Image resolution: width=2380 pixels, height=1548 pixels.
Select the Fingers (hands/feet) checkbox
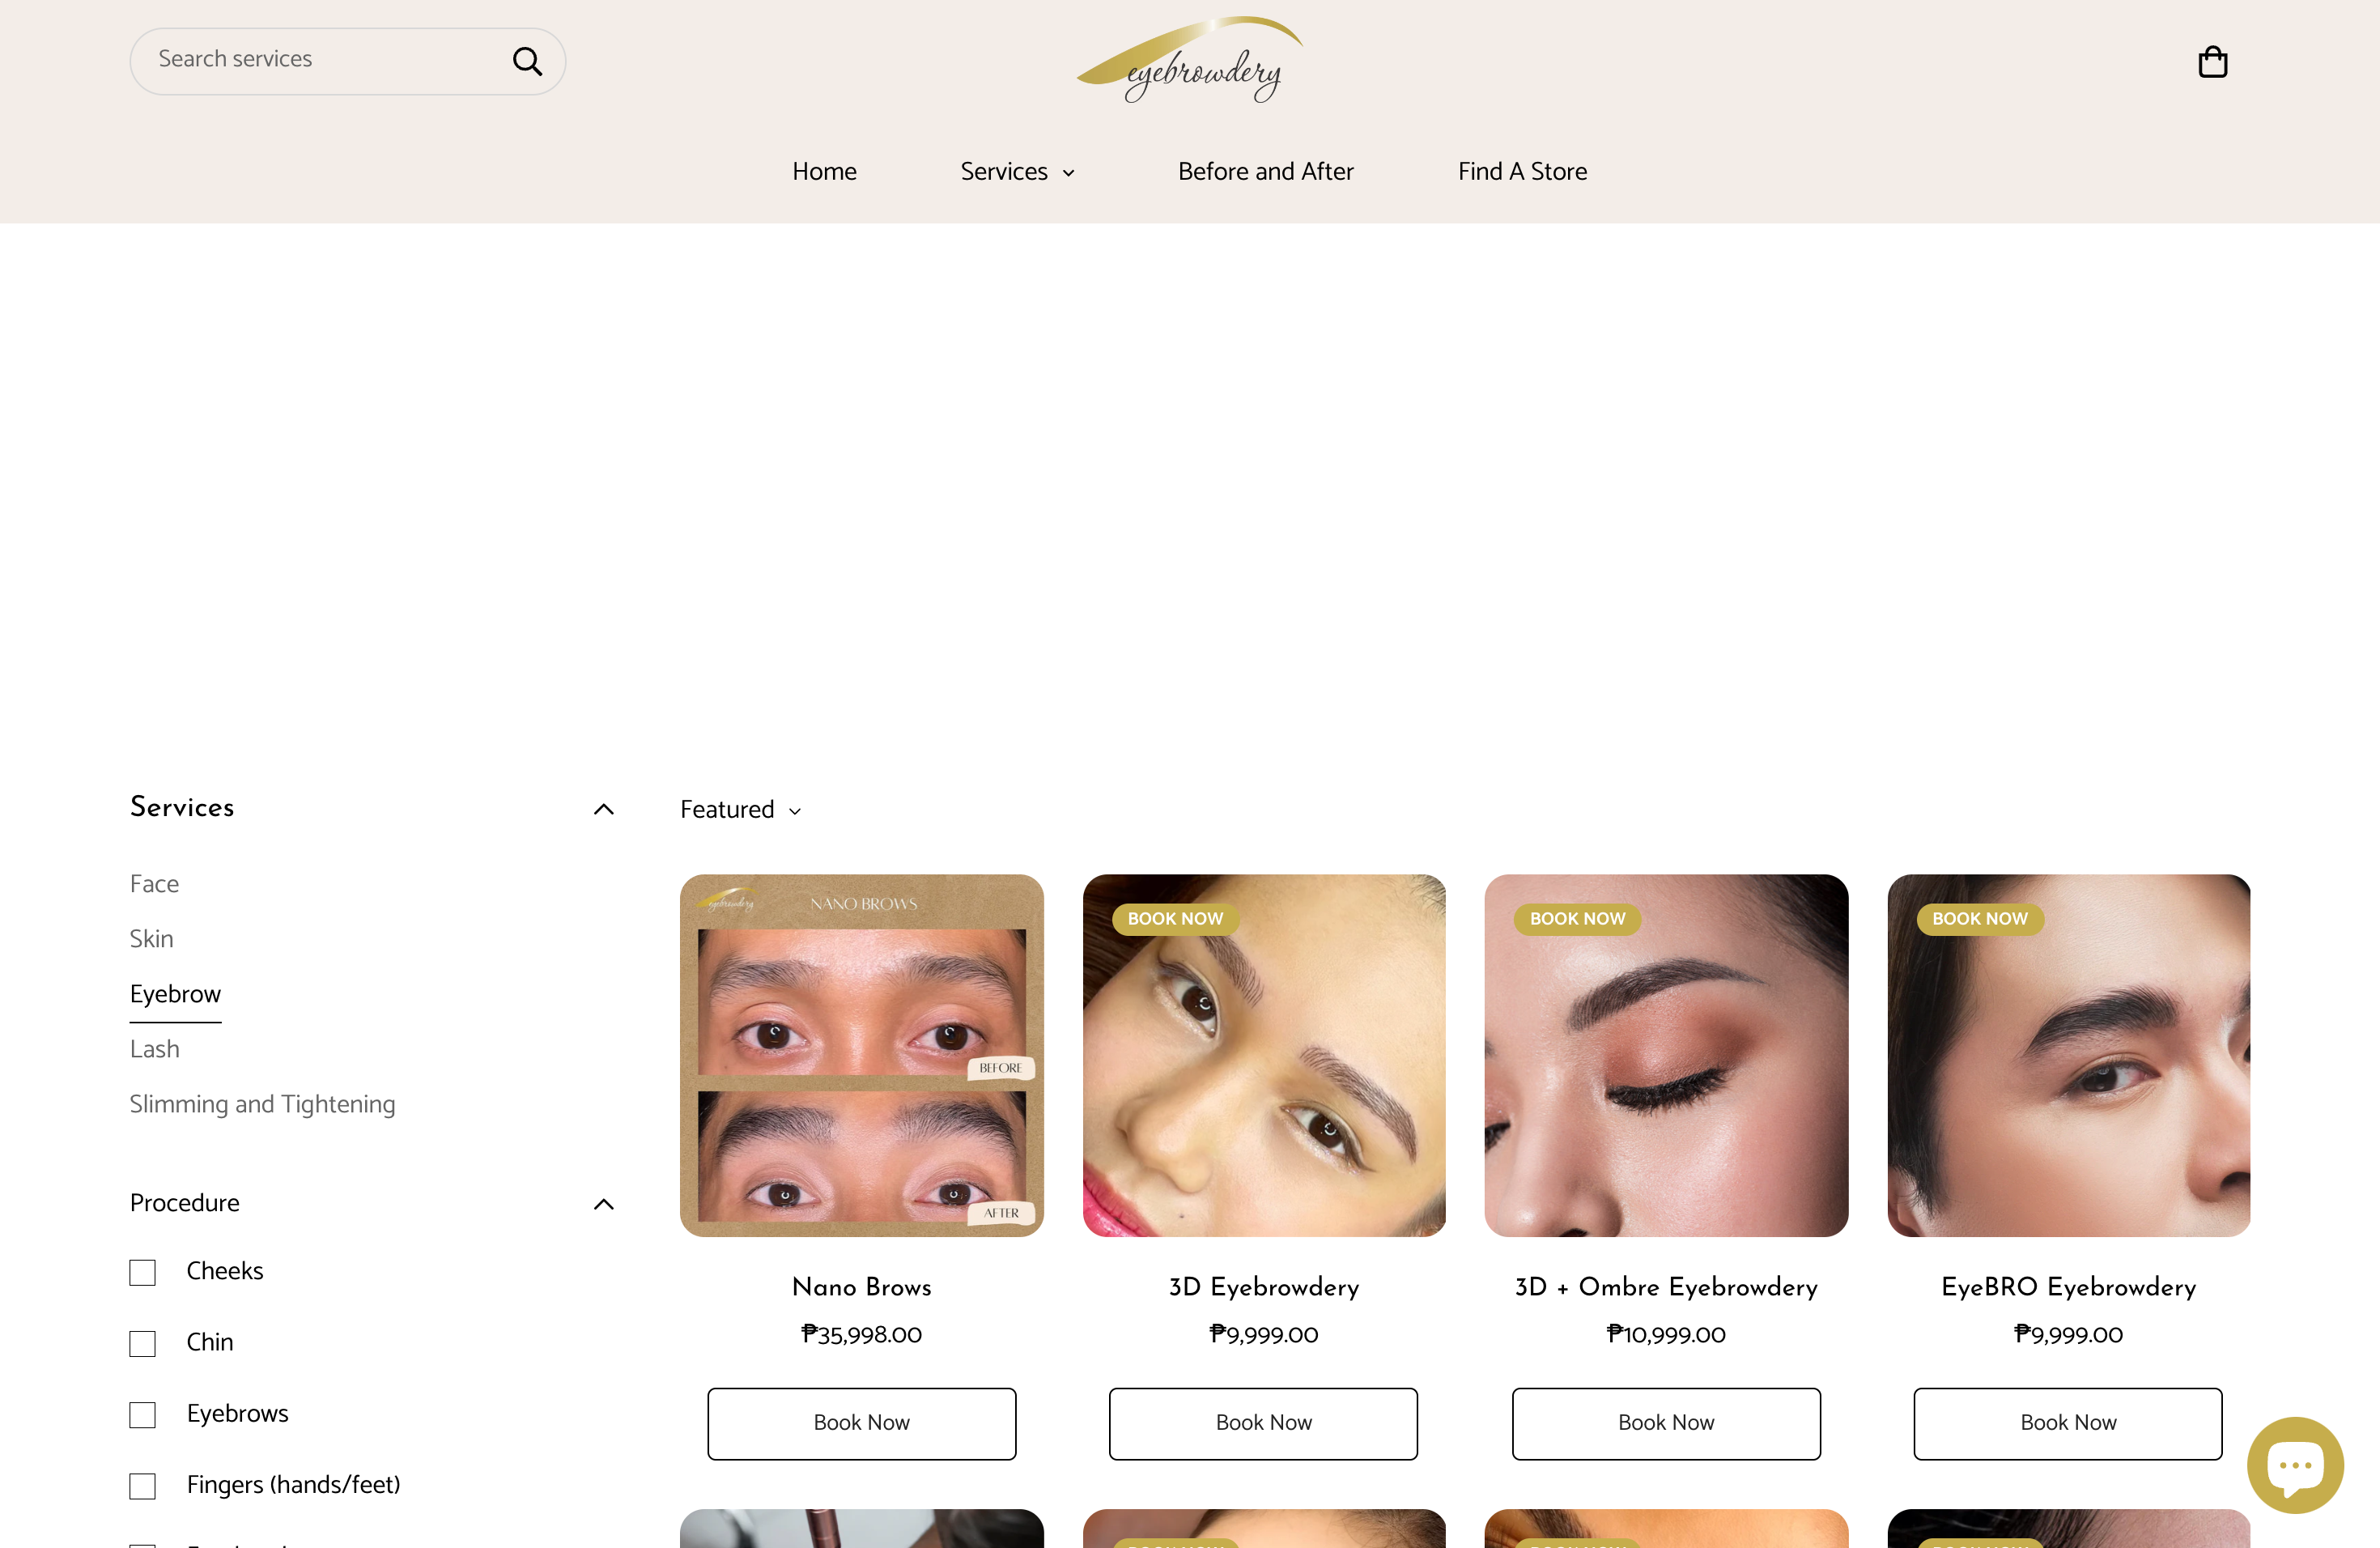click(142, 1487)
